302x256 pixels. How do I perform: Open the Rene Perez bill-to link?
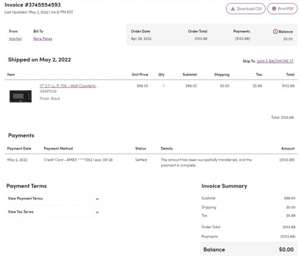click(43, 39)
